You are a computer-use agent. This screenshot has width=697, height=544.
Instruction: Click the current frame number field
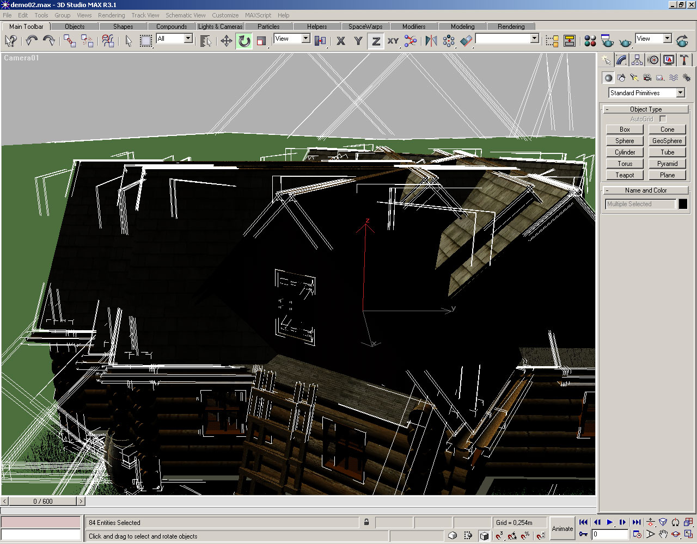pos(610,534)
